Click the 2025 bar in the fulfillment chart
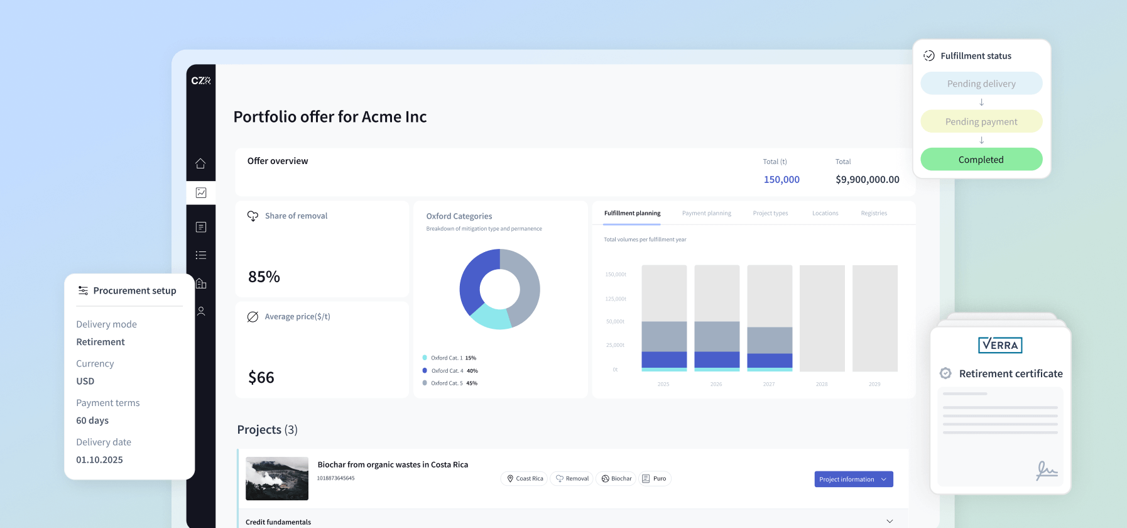 [x=664, y=318]
